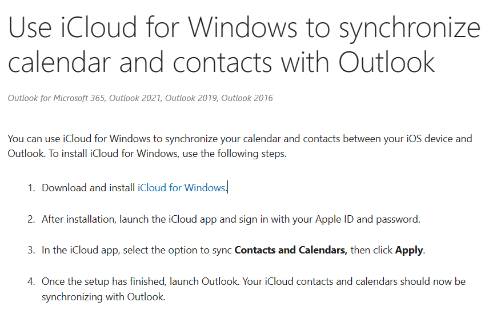Click 'Outlook 2019' in the applies-to line
The image size is (489, 318).
coord(190,98)
